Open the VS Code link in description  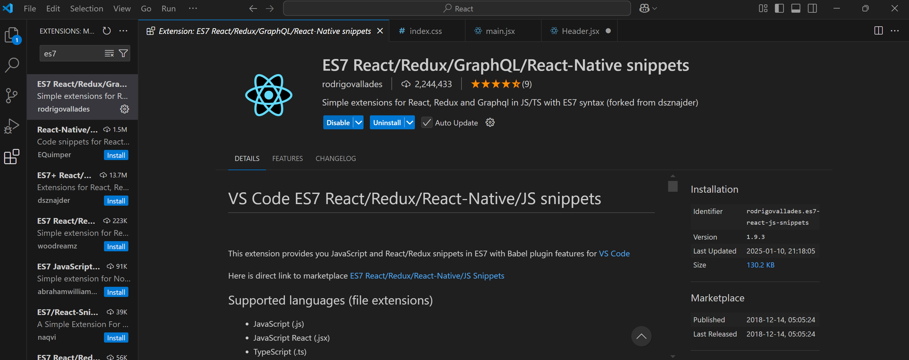click(x=614, y=254)
